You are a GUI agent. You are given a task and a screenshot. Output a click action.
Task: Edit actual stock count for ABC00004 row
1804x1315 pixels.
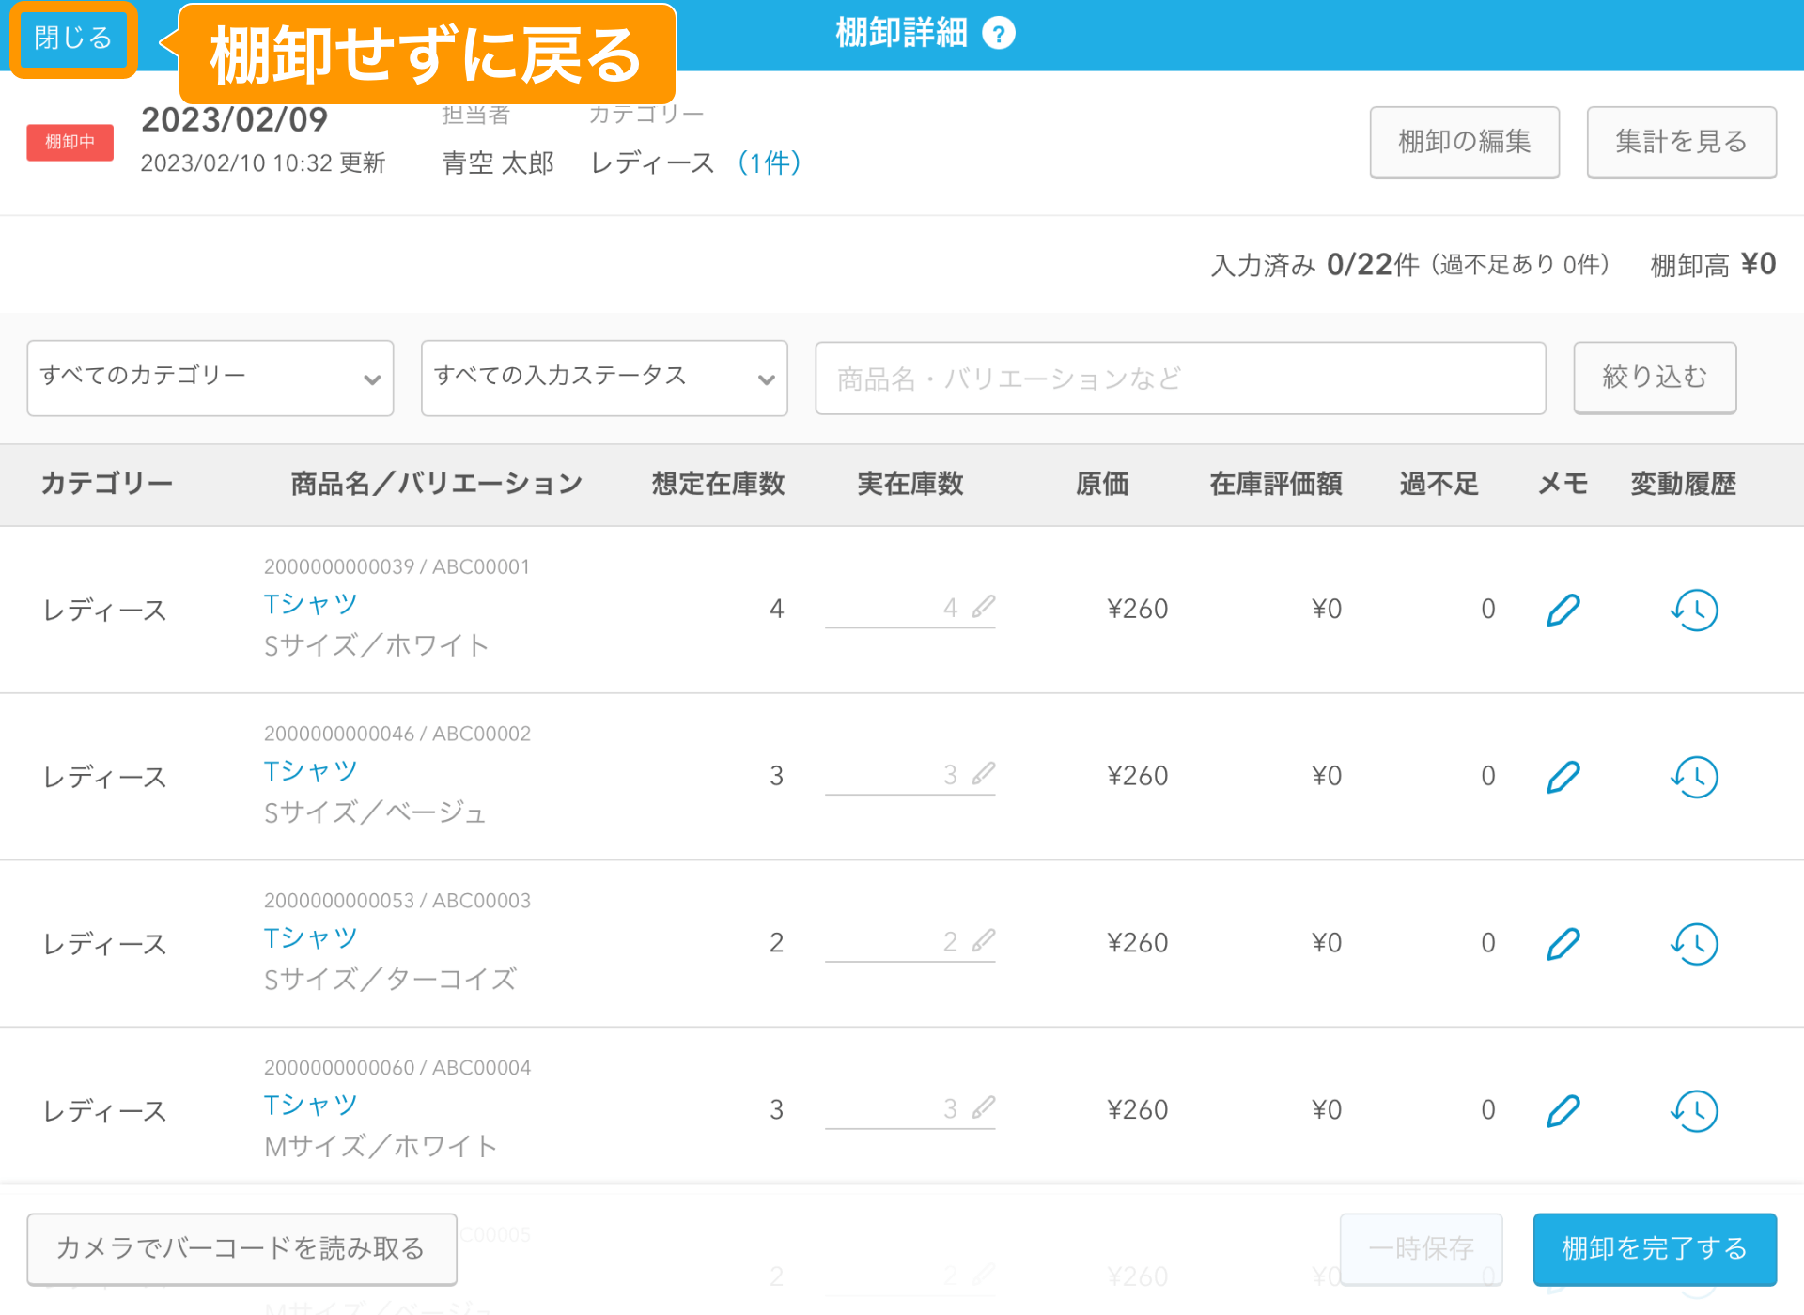pyautogui.click(x=910, y=1109)
